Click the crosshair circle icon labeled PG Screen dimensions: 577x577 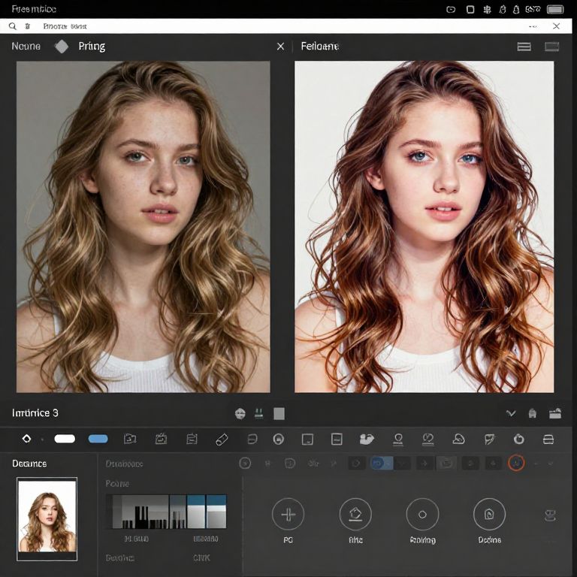tap(288, 515)
